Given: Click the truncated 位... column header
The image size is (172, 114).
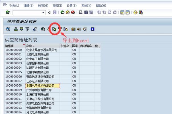Looking at the screenshot, I should coord(97,46).
